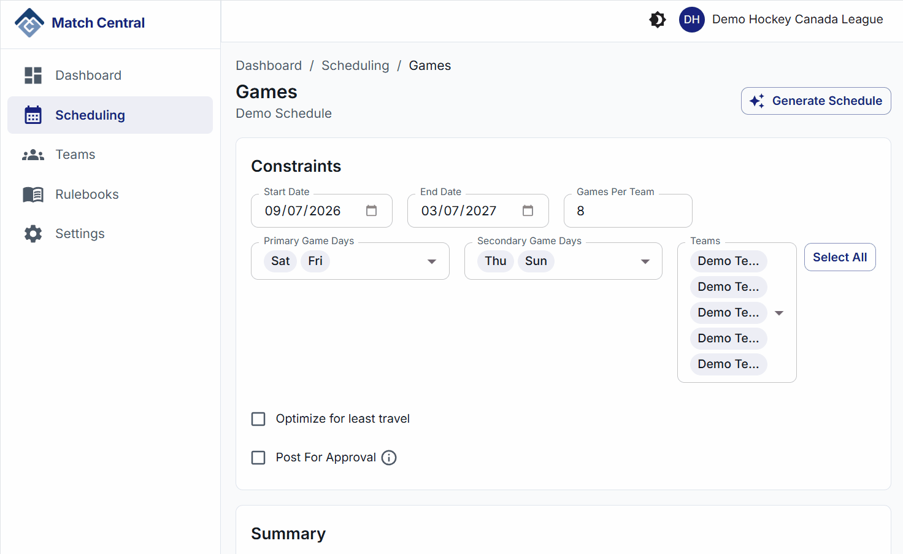This screenshot has width=903, height=554.
Task: Open the Start Date calendar picker icon
Action: pyautogui.click(x=371, y=210)
